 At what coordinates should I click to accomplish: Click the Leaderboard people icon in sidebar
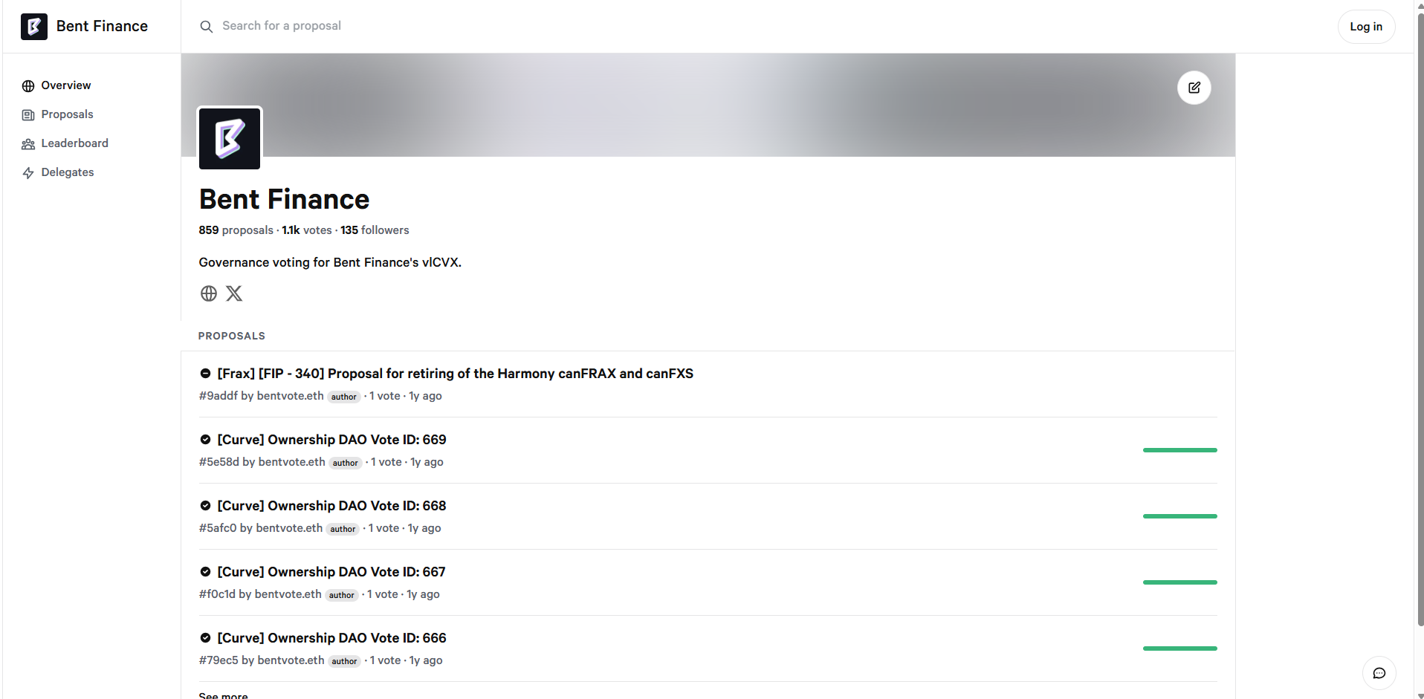tap(28, 144)
